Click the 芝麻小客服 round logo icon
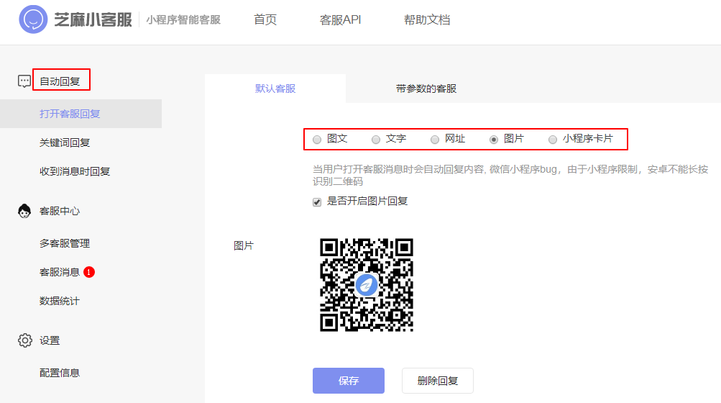 click(33, 19)
